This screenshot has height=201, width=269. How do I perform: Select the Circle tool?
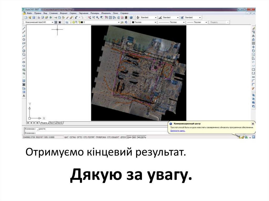tap(24, 51)
